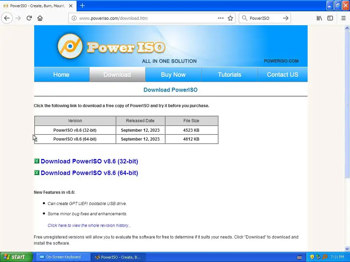Click 'Can create GPT UEFI bootable USB drive.'
This screenshot has width=350, height=262.
tap(87, 203)
